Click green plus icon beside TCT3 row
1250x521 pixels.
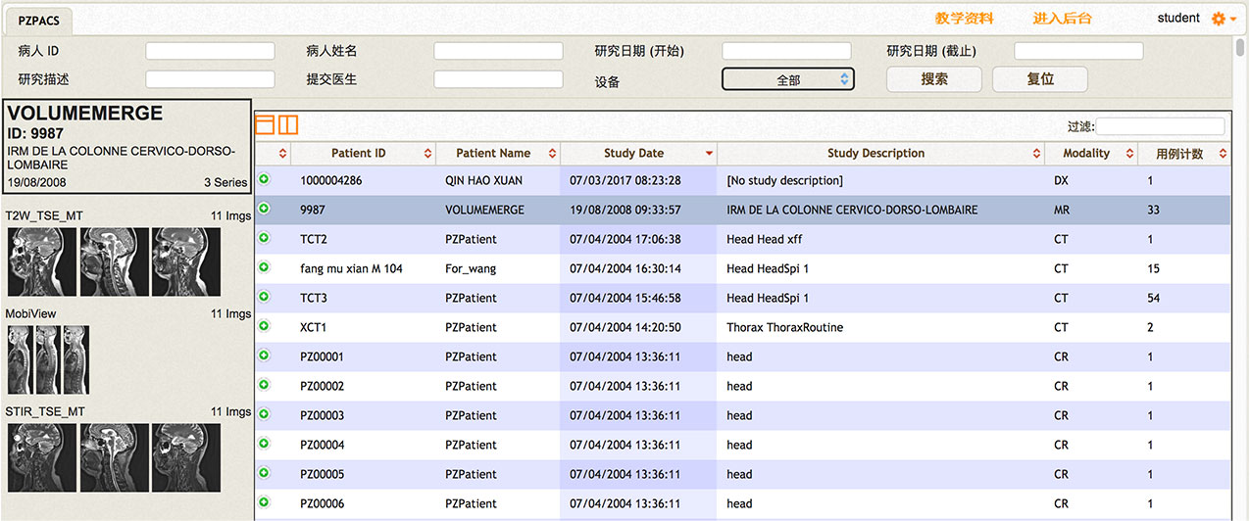click(264, 297)
